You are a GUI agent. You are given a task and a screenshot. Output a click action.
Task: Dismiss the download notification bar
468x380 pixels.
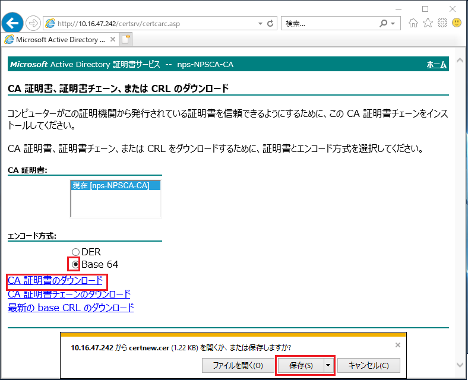[x=397, y=345]
